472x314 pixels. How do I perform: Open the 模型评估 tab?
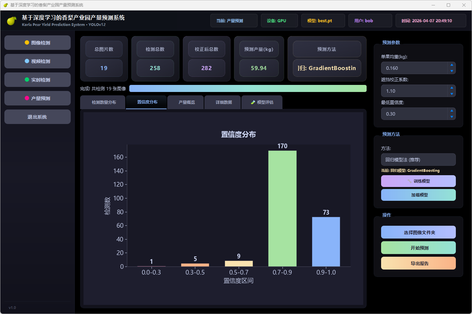[x=262, y=102]
